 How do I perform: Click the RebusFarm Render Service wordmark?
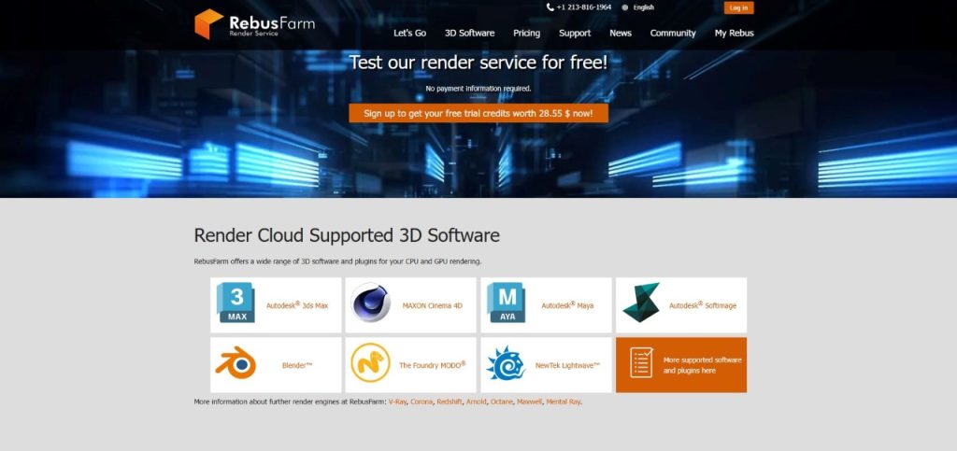point(272,25)
